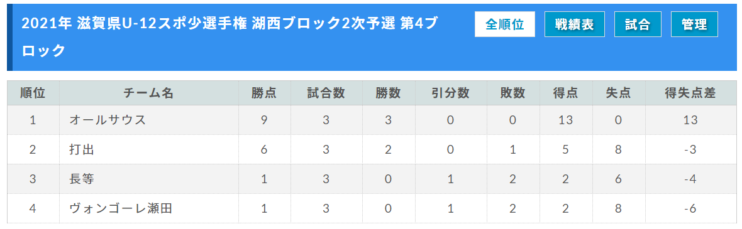The image size is (742, 229).
Task: Open the 全順位 tab
Action: point(504,24)
